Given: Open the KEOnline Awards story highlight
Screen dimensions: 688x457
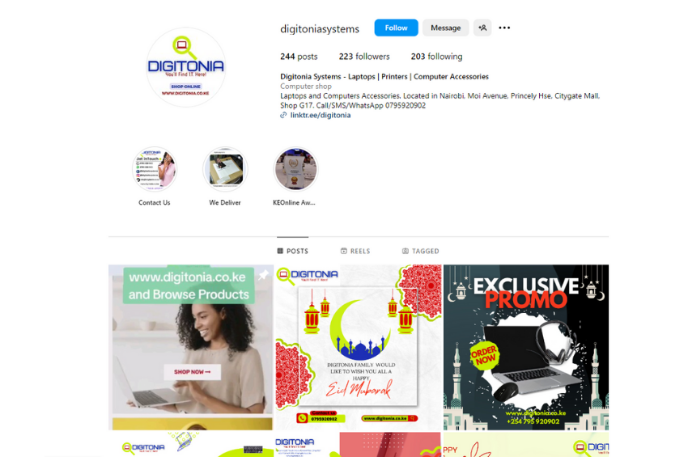Looking at the screenshot, I should (295, 169).
